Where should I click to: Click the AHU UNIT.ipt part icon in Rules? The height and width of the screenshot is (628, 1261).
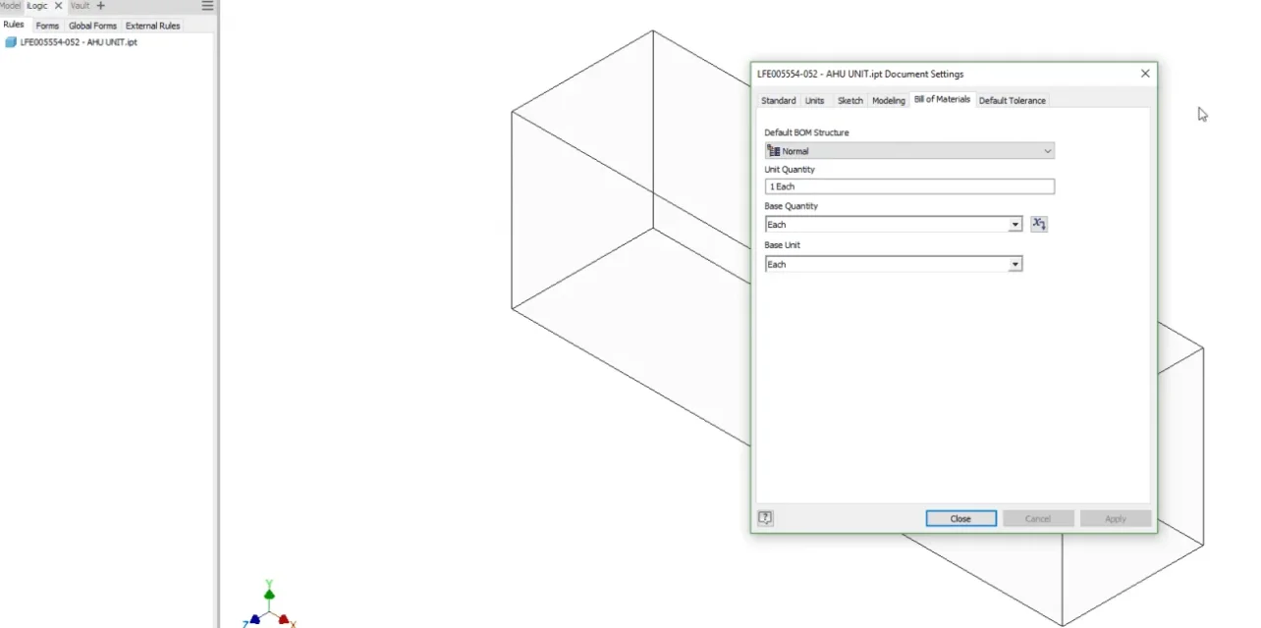click(x=11, y=42)
